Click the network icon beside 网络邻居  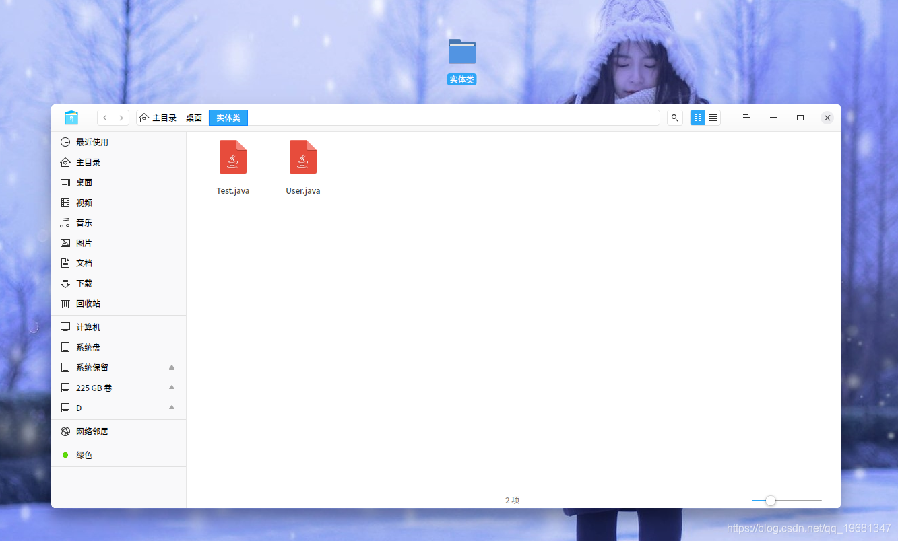(x=65, y=431)
